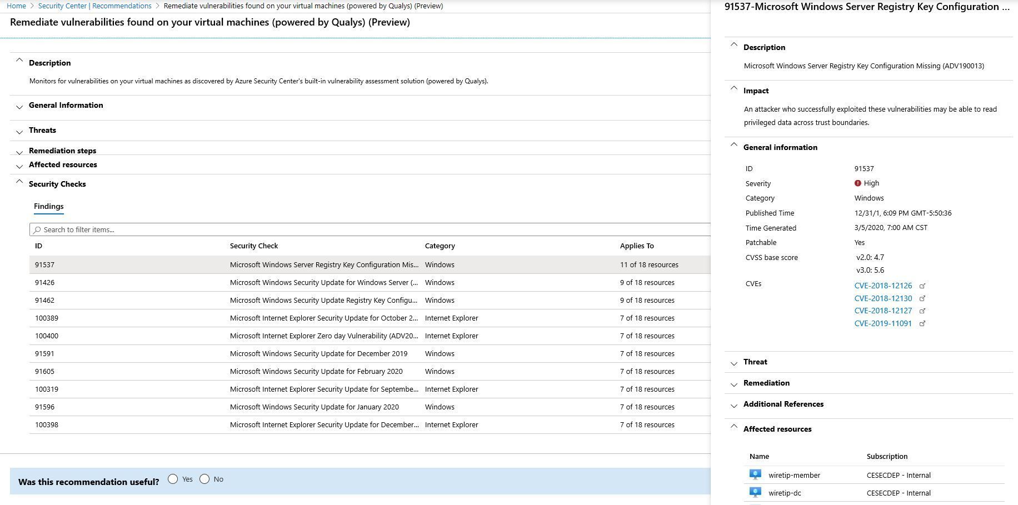This screenshot has width=1018, height=505.
Task: Click the wiretip-member virtual machine icon
Action: [755, 474]
